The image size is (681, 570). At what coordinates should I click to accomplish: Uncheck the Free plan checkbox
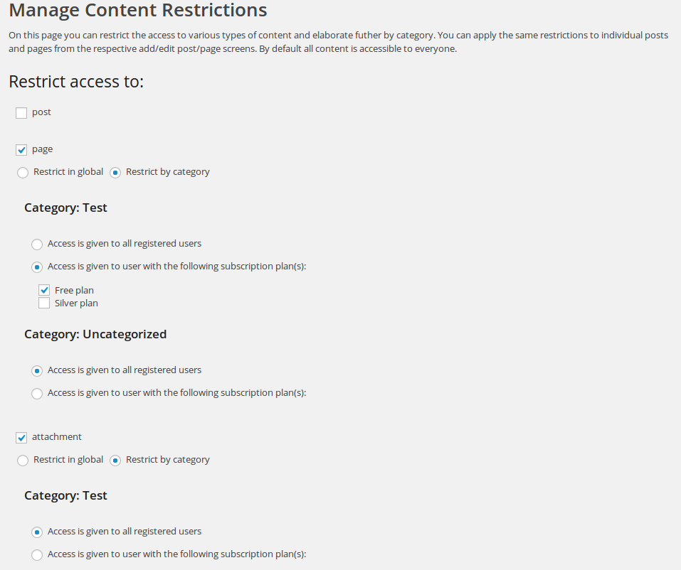click(x=44, y=291)
